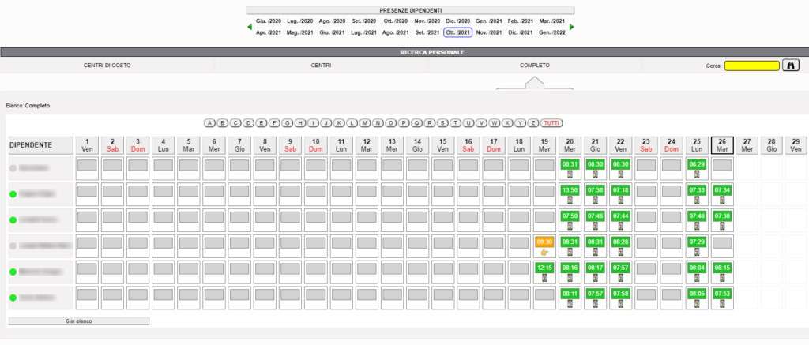Click the green 13:56 time entry

pyautogui.click(x=570, y=190)
